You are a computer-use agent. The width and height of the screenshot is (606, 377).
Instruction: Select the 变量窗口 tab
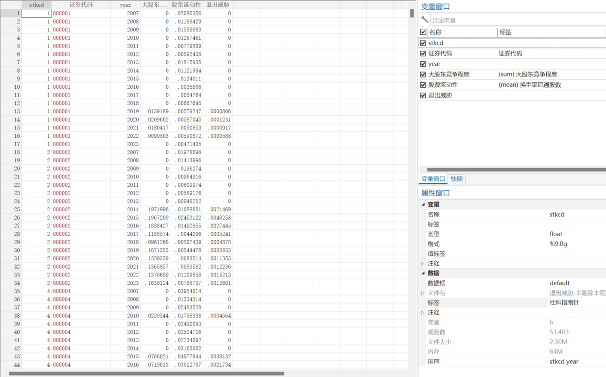[x=433, y=179]
